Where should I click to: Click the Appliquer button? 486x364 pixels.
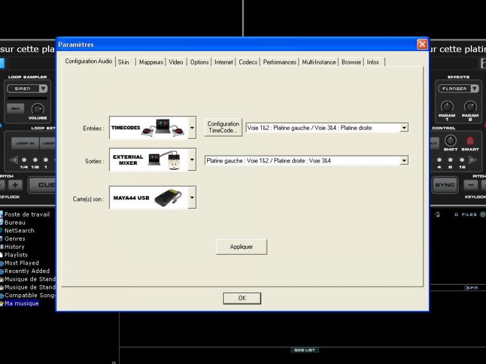[241, 247]
